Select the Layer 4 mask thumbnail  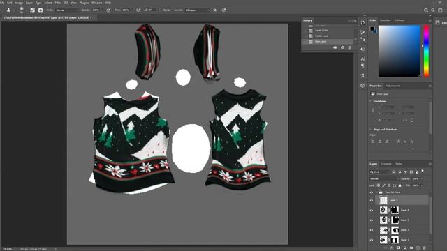coord(395,210)
